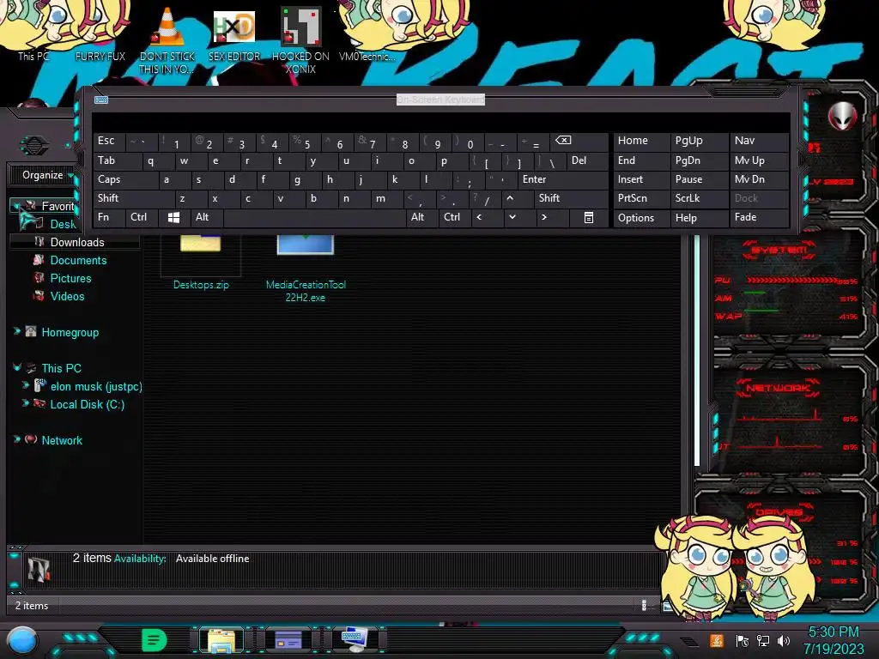Select the MediaCreationTool22H2.exe file
The width and height of the screenshot is (879, 659).
point(306,269)
